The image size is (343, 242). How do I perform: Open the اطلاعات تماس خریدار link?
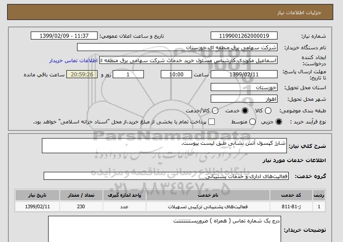coord(73,60)
